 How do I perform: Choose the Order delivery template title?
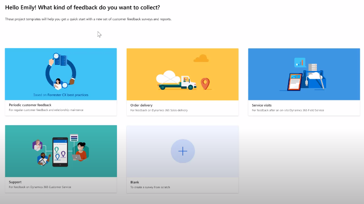point(141,105)
